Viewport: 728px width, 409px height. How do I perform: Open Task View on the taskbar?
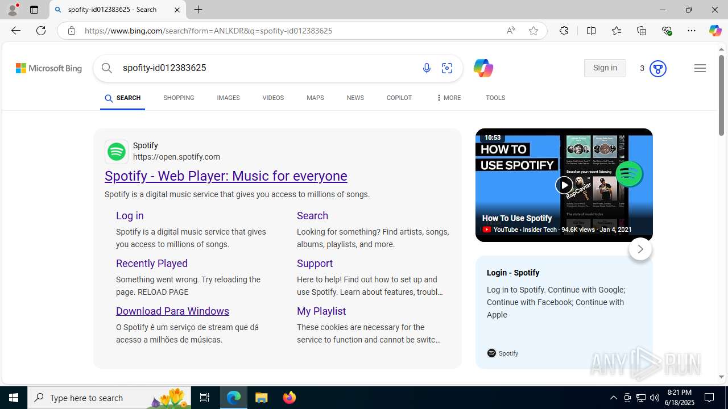205,398
